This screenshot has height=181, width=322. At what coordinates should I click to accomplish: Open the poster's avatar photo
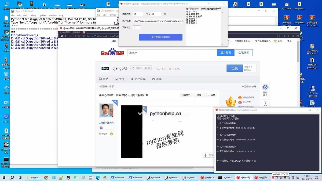point(107,111)
